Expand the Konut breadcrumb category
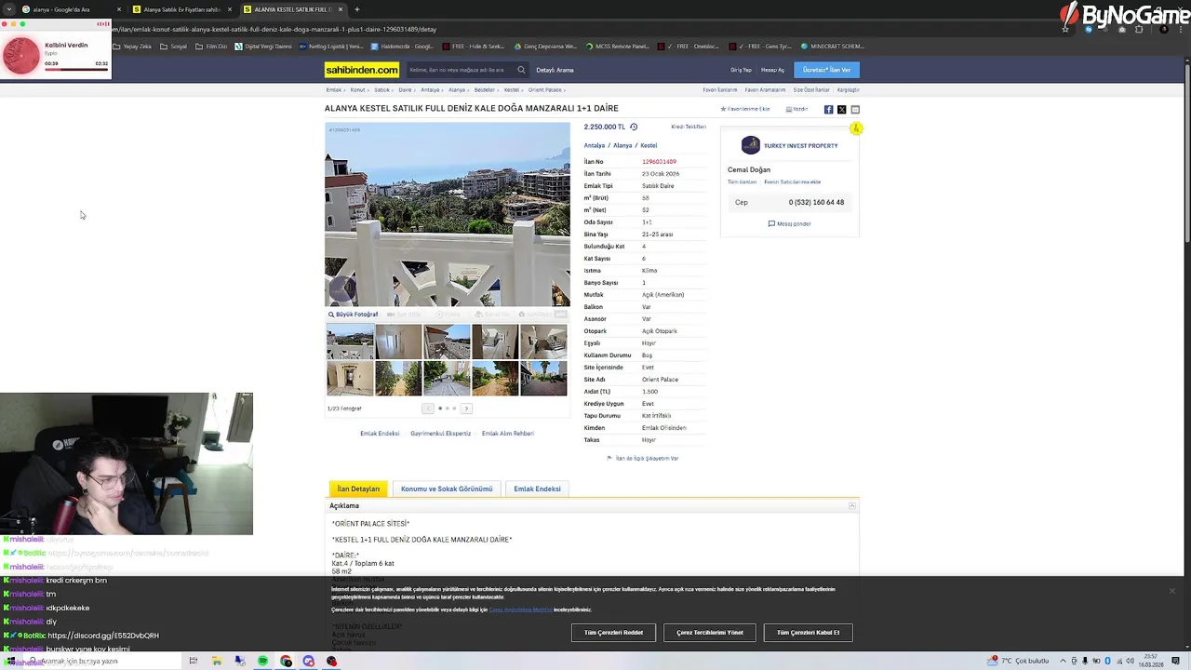This screenshot has height=670, width=1191. tap(359, 90)
